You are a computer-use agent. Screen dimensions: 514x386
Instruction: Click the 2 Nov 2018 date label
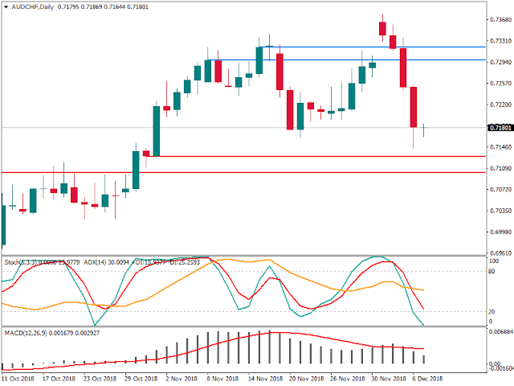[x=182, y=379]
